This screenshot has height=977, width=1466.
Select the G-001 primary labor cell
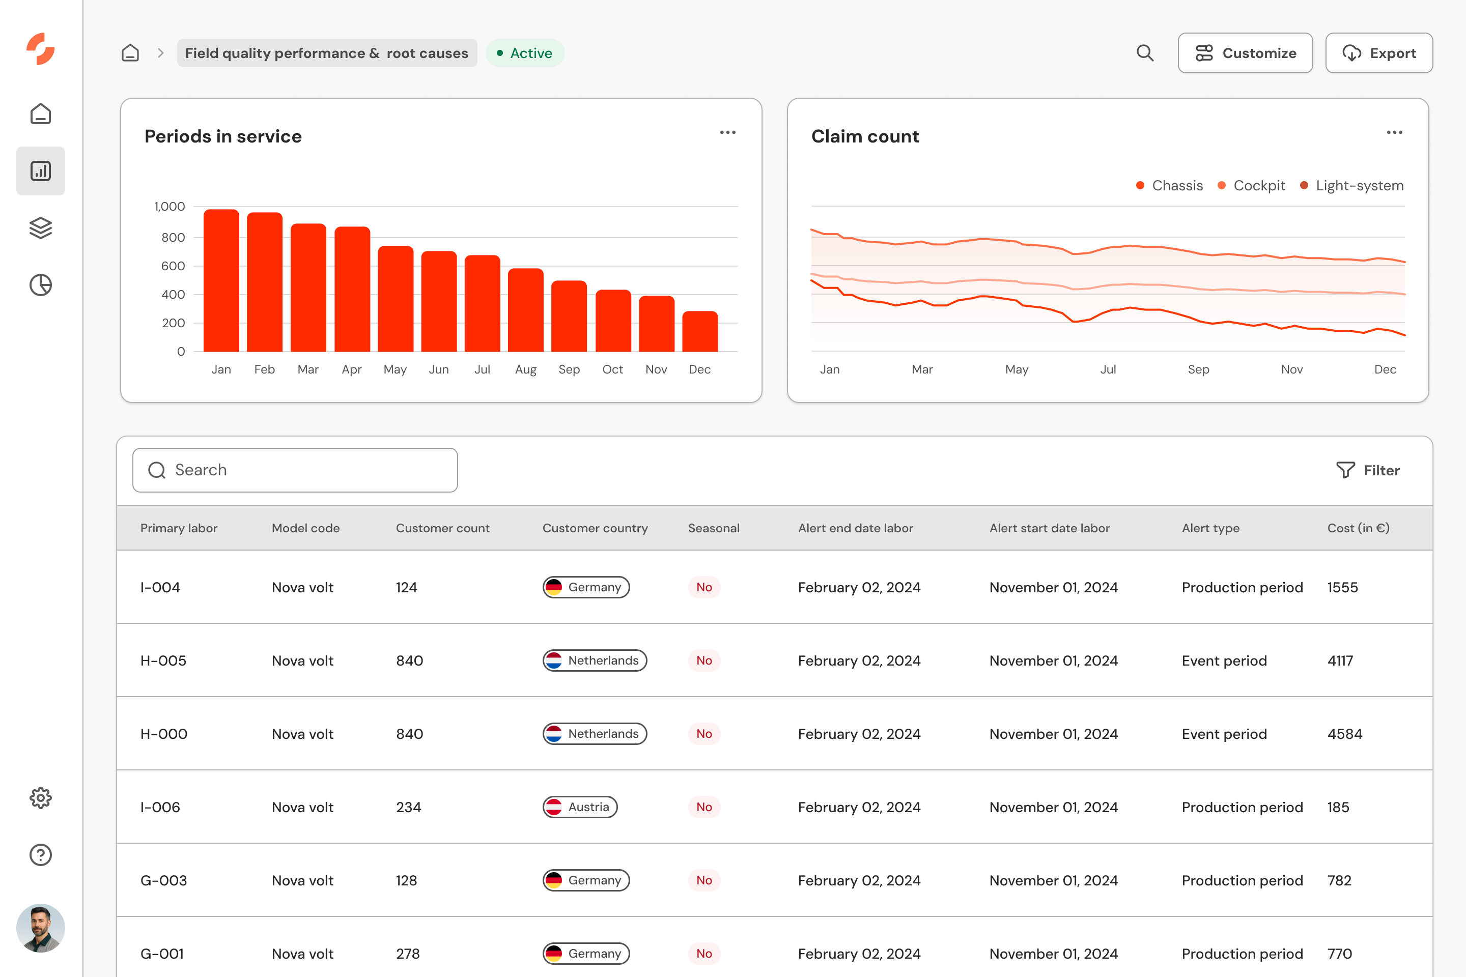(x=162, y=953)
